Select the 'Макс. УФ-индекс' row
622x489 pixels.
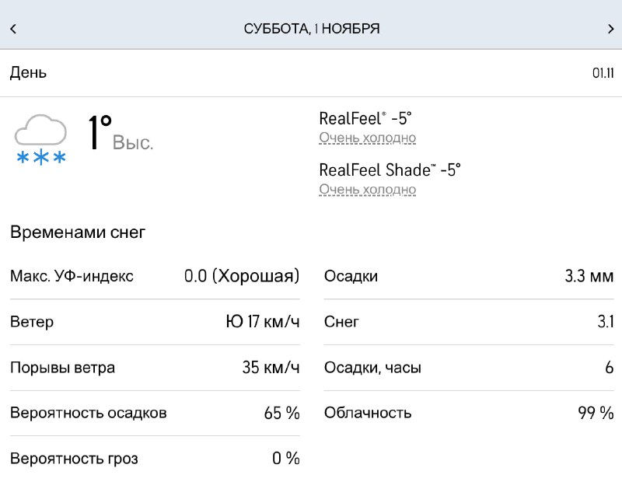pos(155,276)
